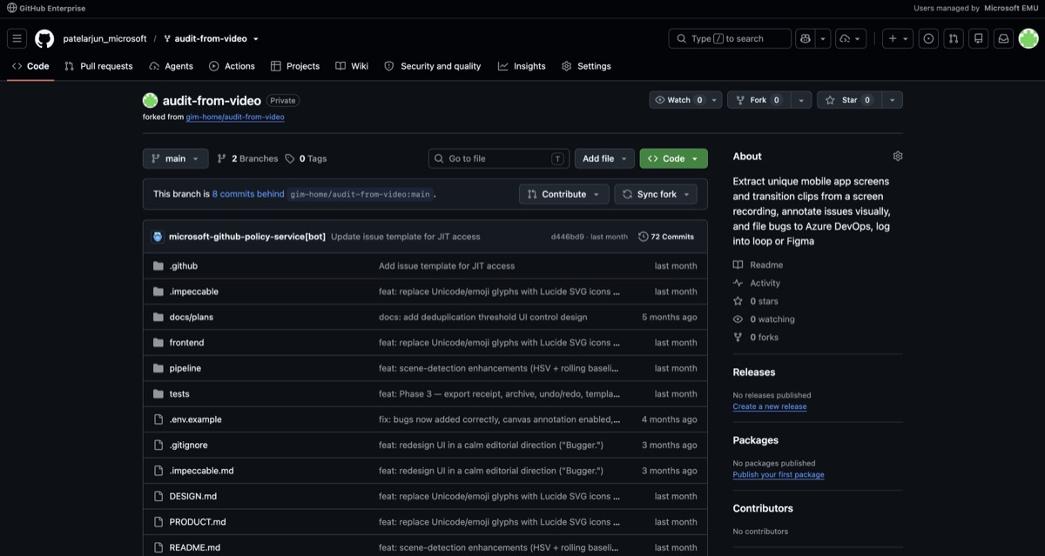
Task: Open the frontend folder
Action: click(186, 343)
